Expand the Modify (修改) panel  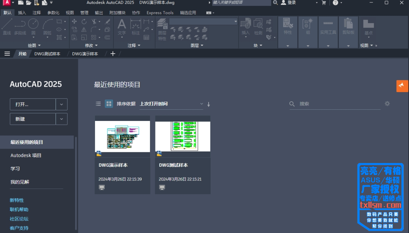pos(91,45)
